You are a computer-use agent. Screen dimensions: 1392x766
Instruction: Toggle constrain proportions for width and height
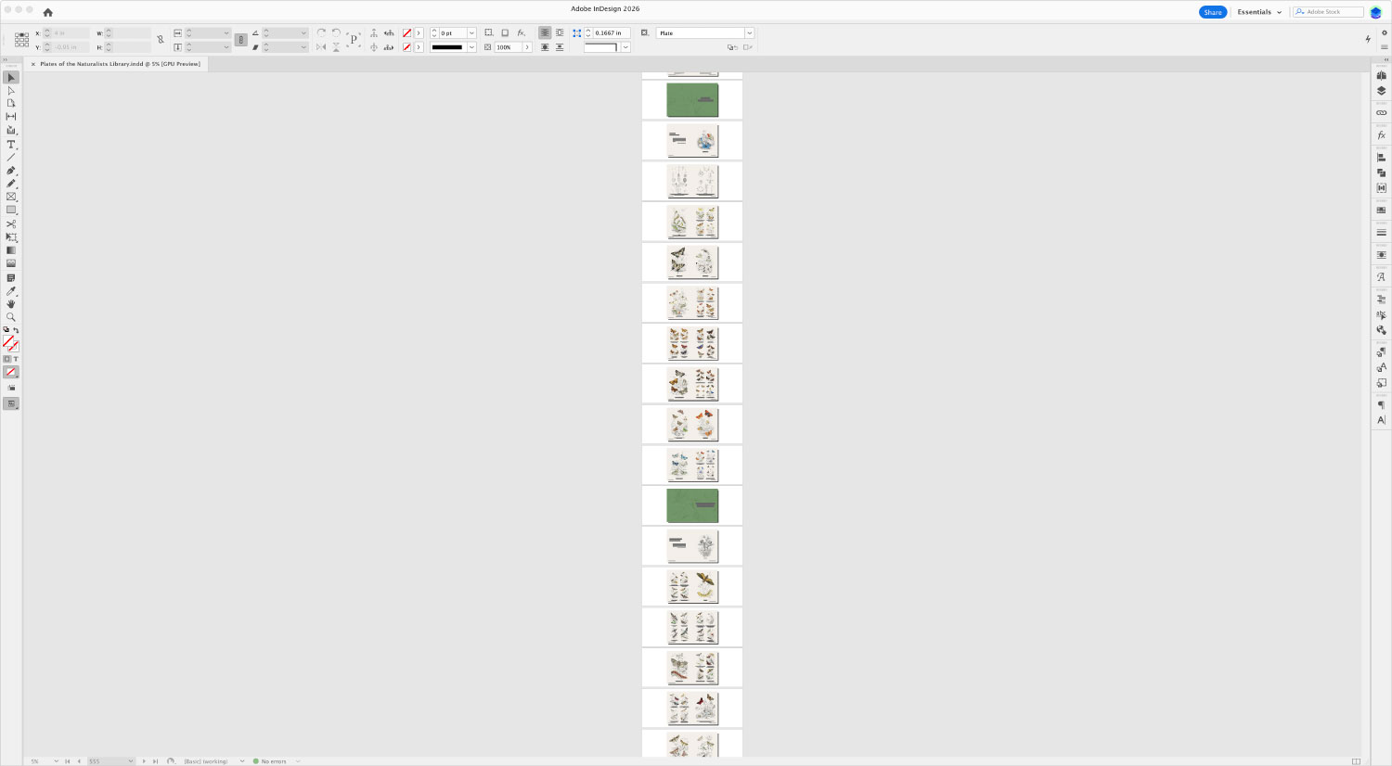[x=161, y=40]
